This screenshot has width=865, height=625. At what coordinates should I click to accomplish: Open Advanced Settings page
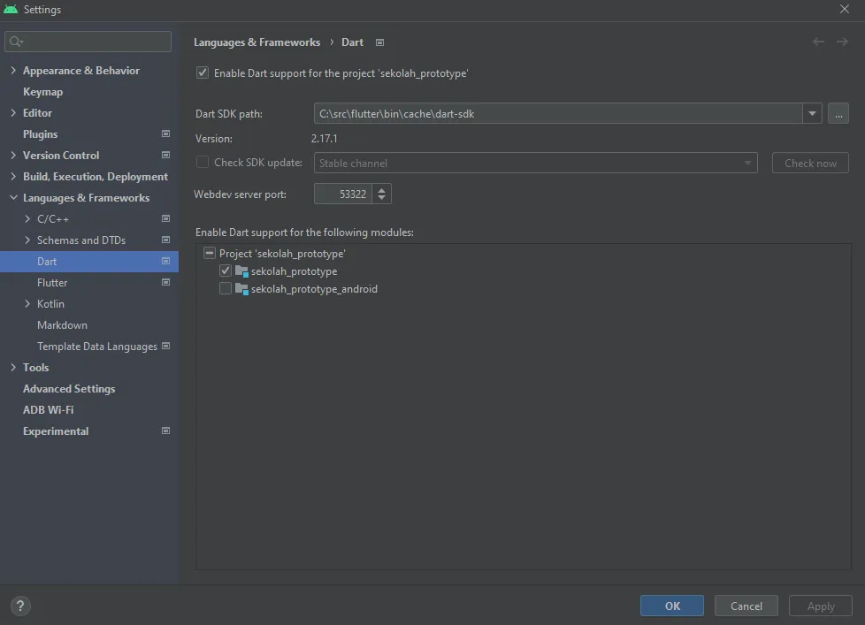pyautogui.click(x=69, y=389)
